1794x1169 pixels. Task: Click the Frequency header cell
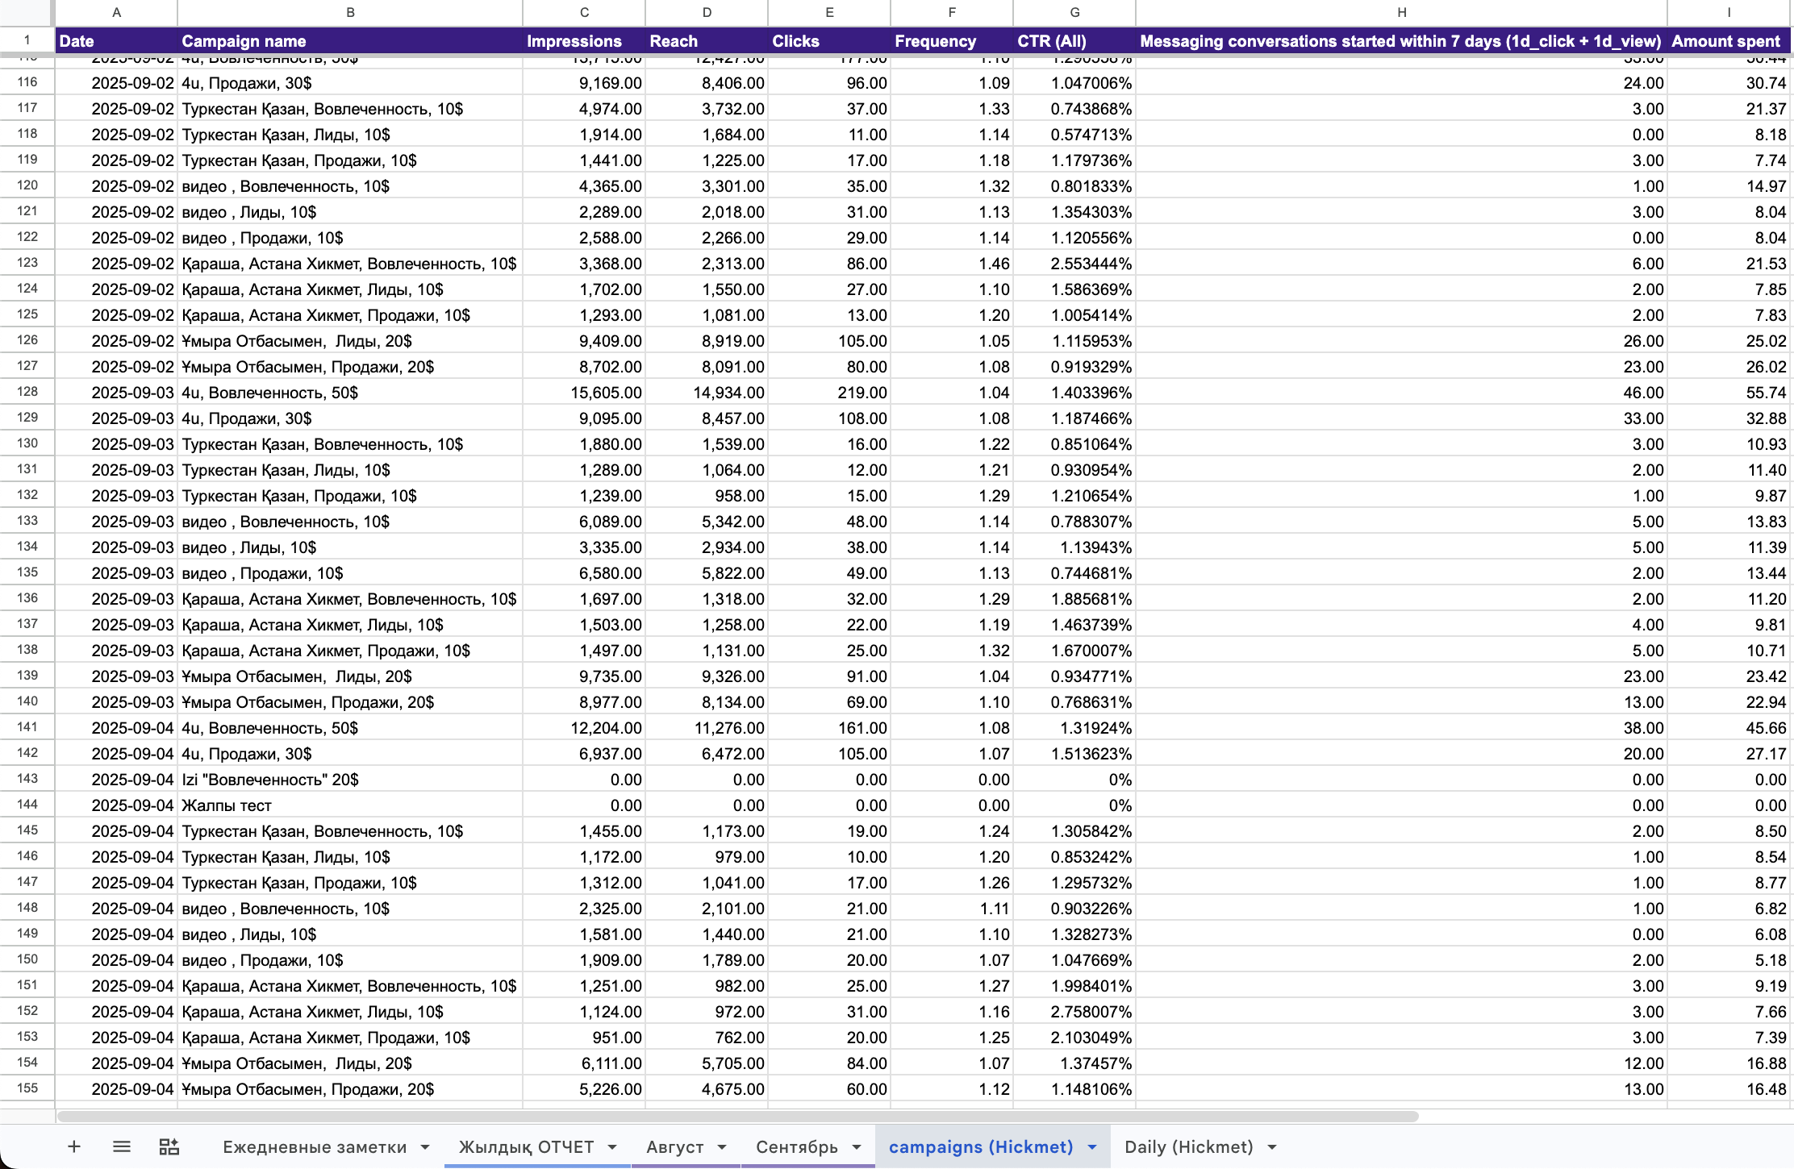click(952, 41)
